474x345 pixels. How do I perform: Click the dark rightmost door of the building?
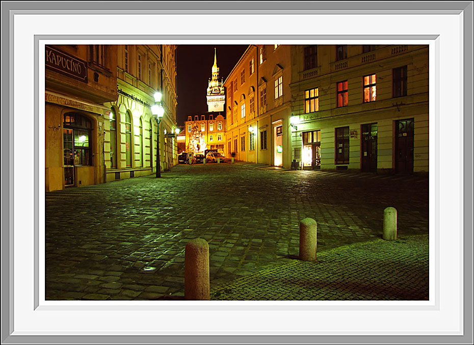point(404,146)
